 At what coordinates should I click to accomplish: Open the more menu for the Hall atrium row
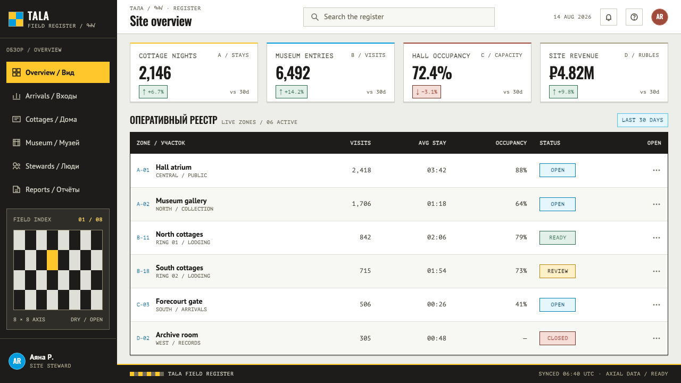[657, 170]
